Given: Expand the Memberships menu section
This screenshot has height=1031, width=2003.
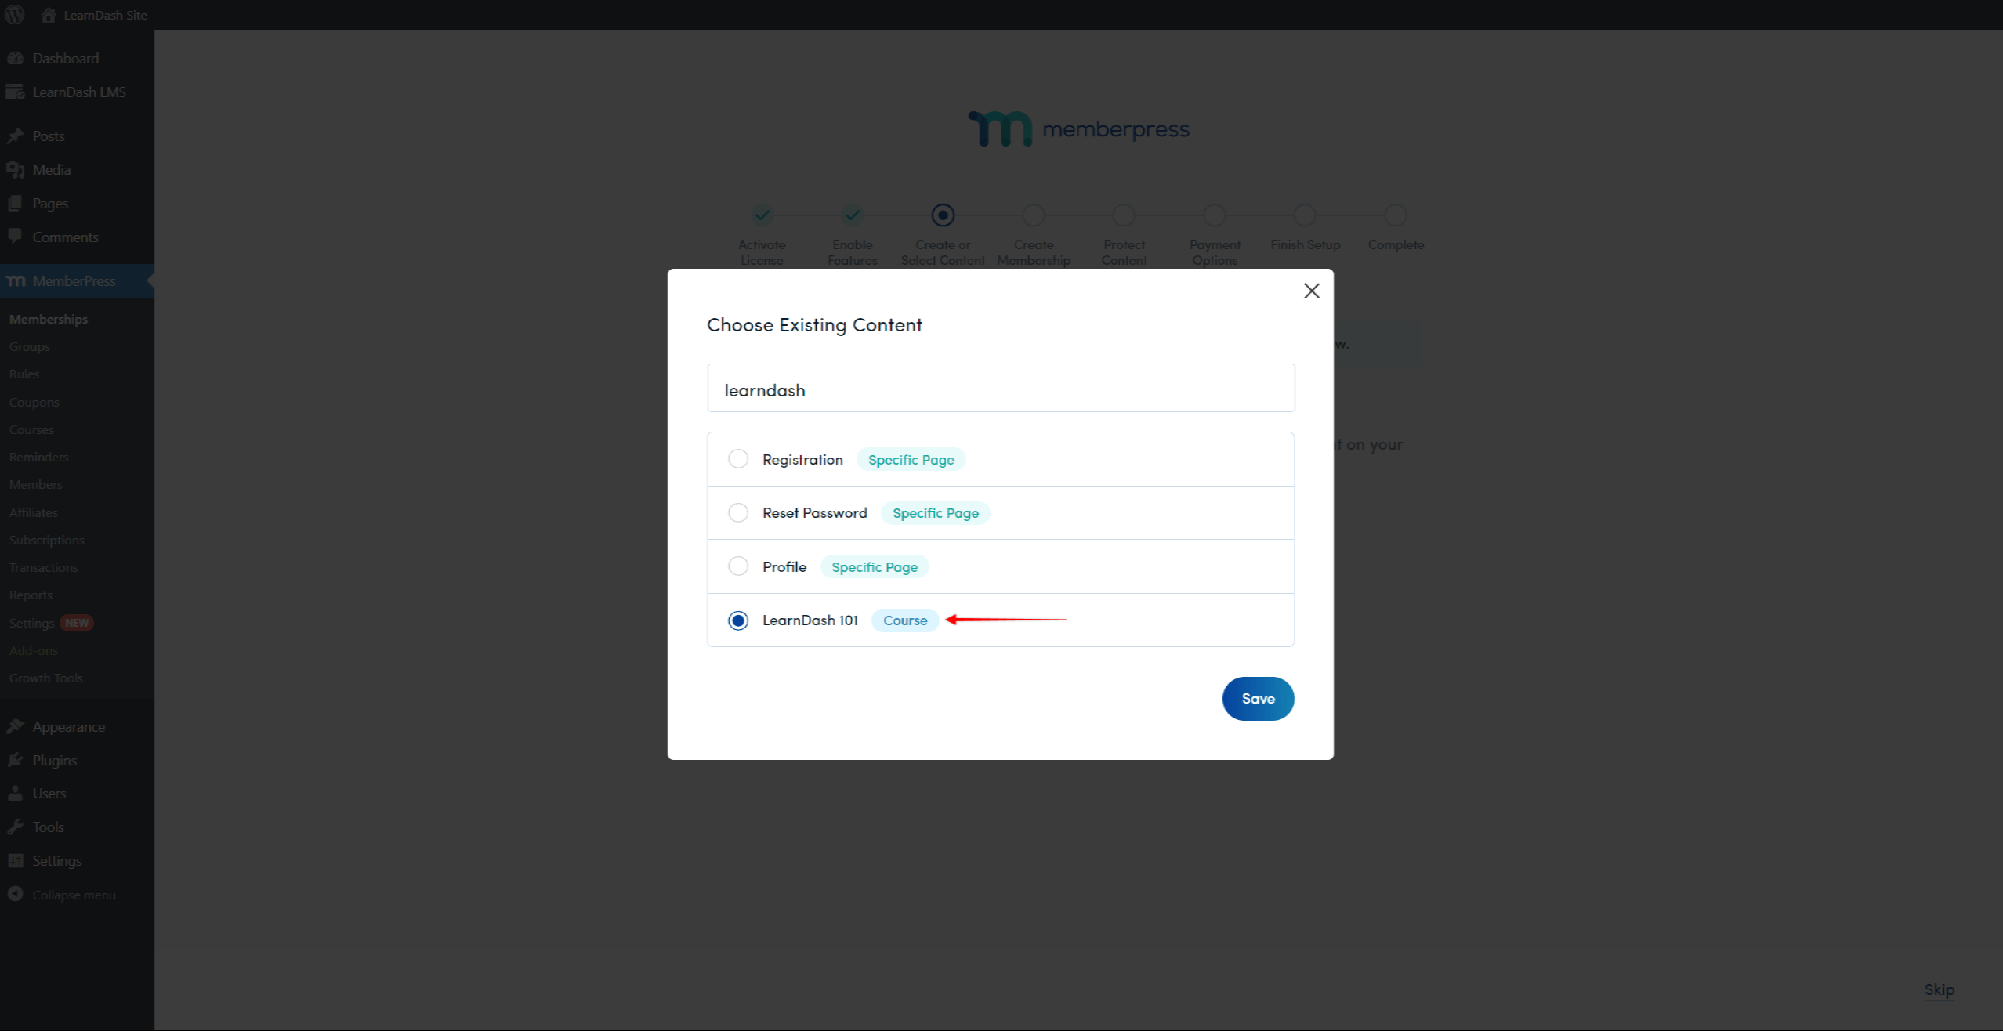Looking at the screenshot, I should [x=49, y=318].
